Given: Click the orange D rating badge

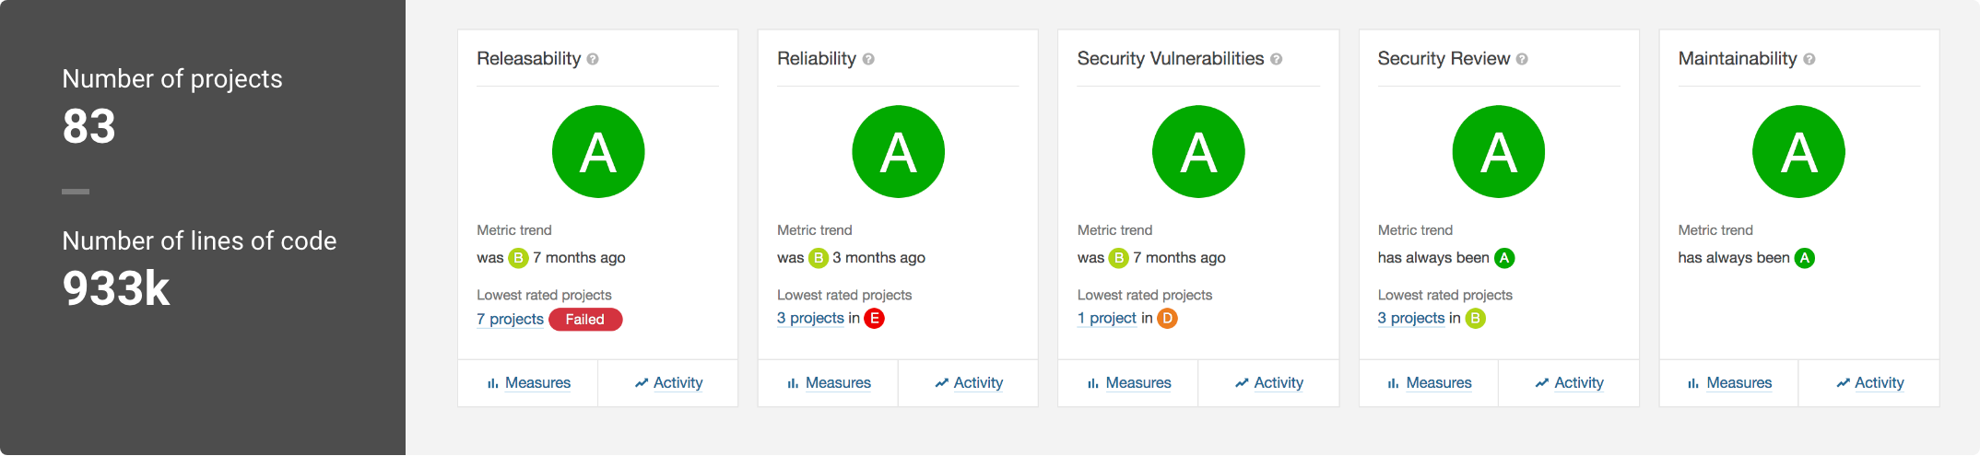Looking at the screenshot, I should (1167, 319).
